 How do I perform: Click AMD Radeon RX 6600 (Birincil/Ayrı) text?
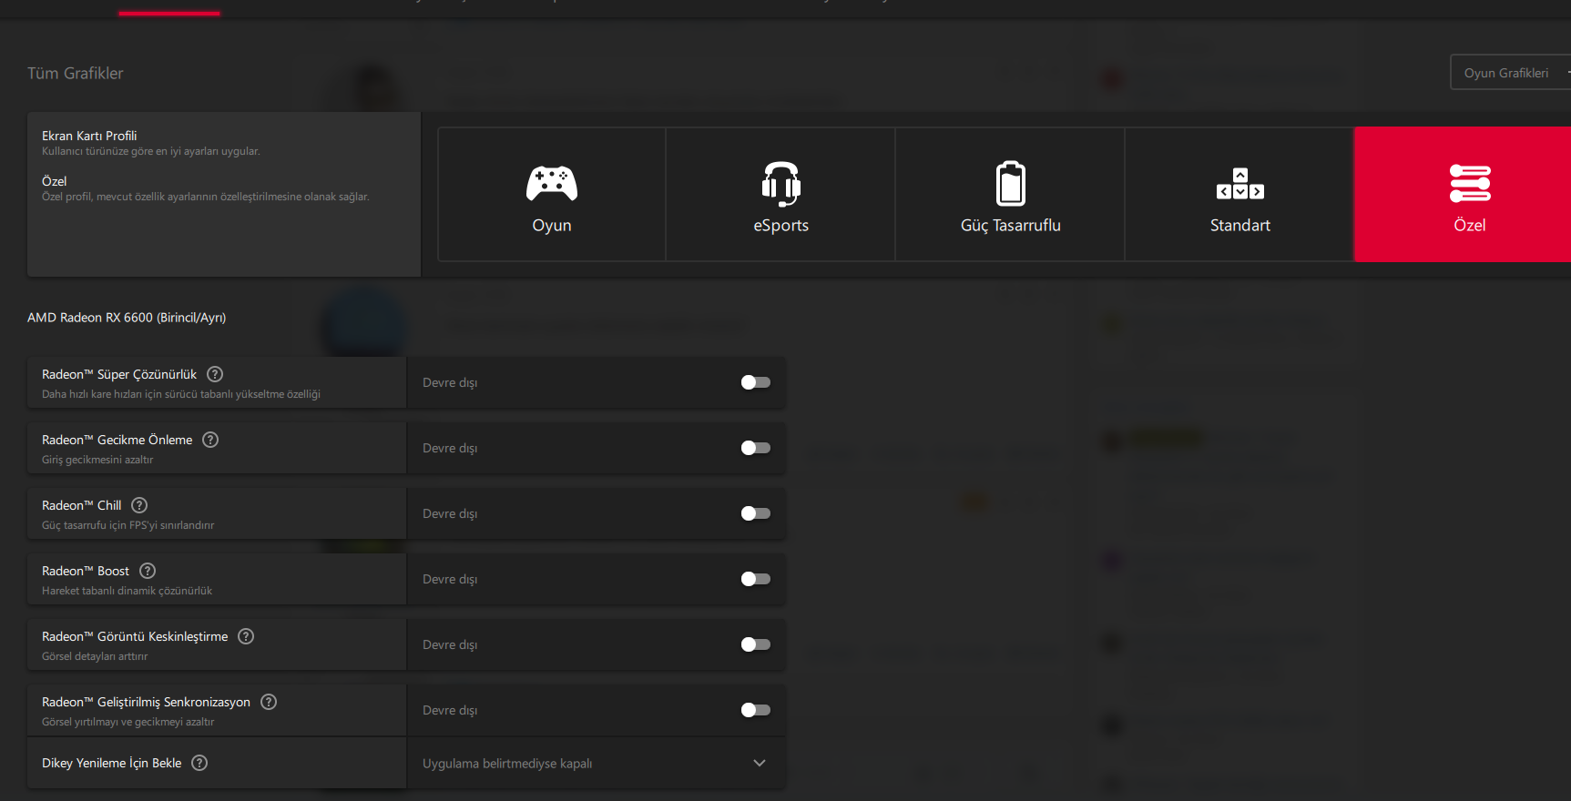click(127, 318)
